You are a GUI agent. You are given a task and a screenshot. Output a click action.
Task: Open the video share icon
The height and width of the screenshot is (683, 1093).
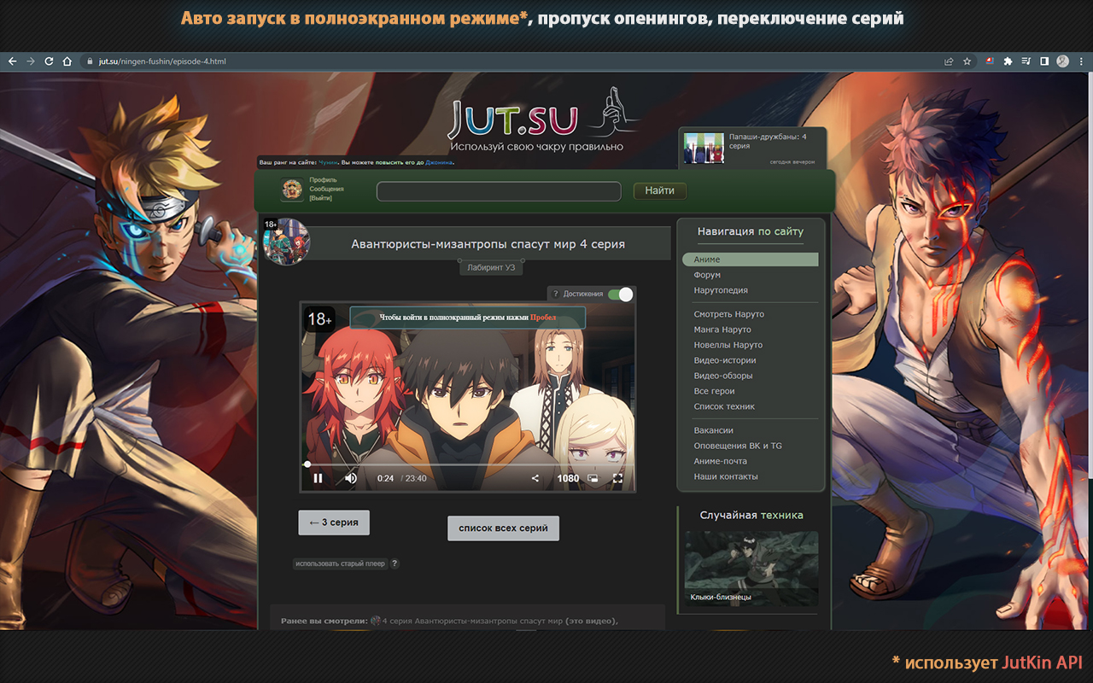point(535,478)
